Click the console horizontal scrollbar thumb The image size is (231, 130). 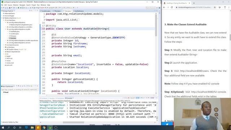(73, 122)
